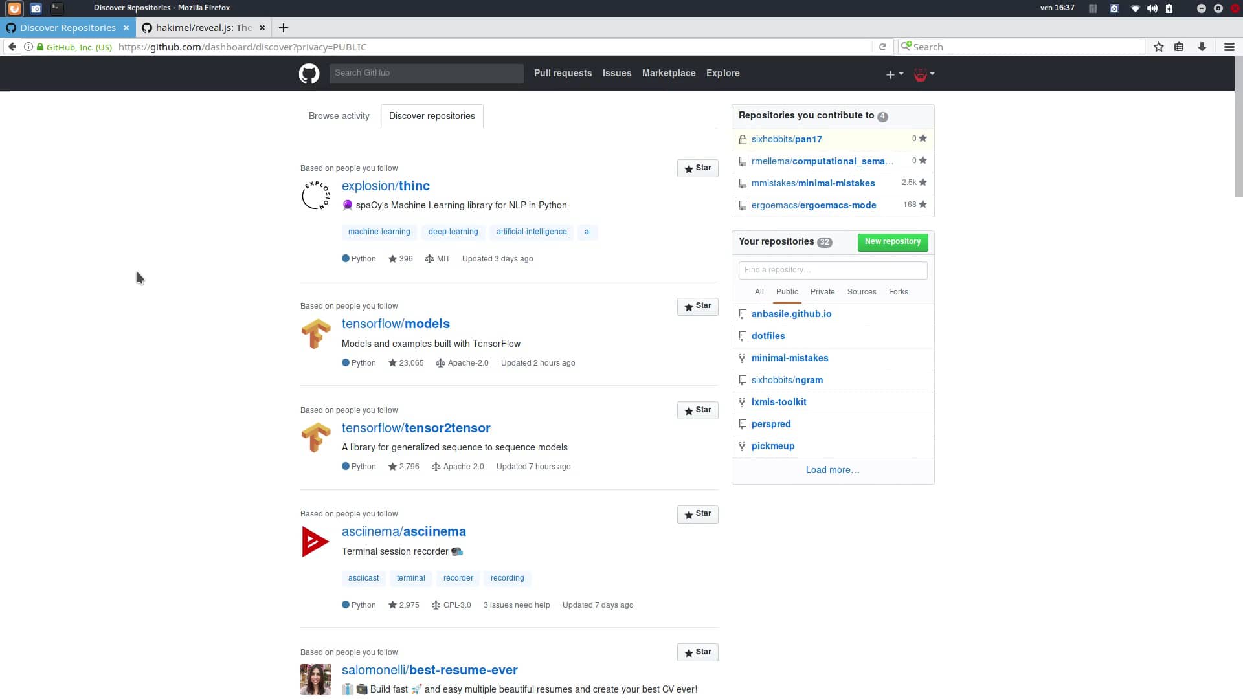Click the New repository button

892,241
